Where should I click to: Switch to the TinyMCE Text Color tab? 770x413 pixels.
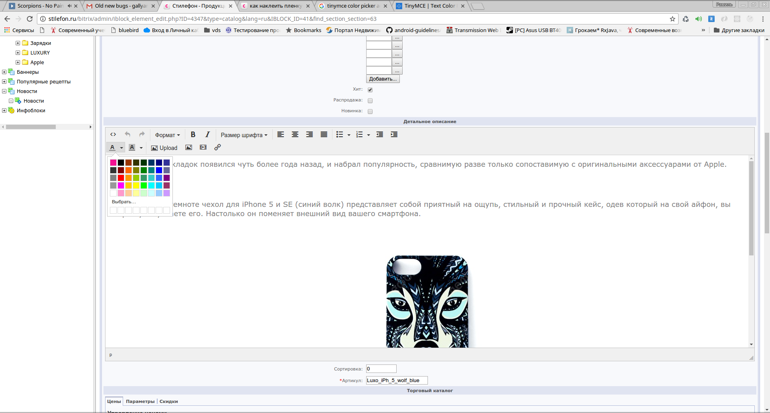430,6
